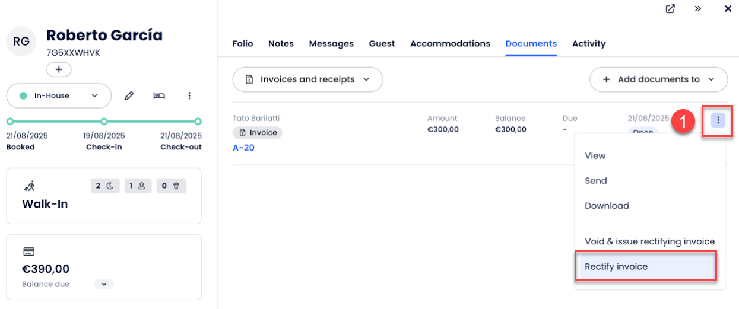Select Rectify invoice from menu
The height and width of the screenshot is (309, 739).
tap(616, 266)
